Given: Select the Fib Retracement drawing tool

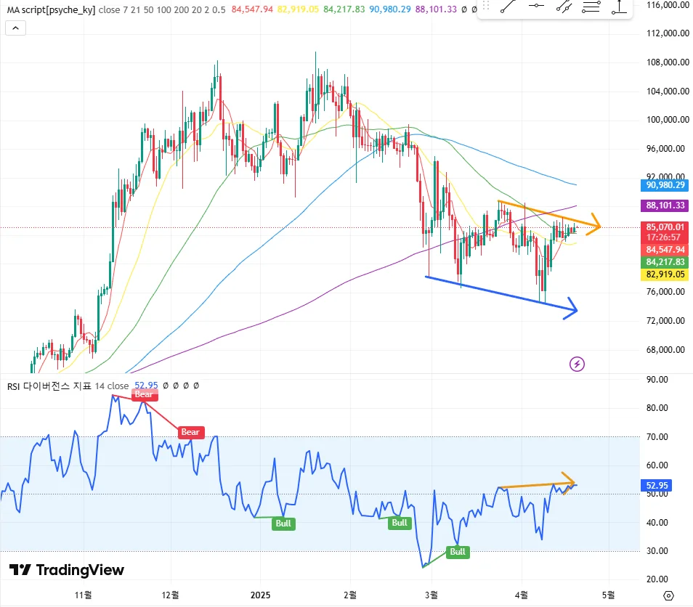Looking at the screenshot, I should [x=591, y=7].
